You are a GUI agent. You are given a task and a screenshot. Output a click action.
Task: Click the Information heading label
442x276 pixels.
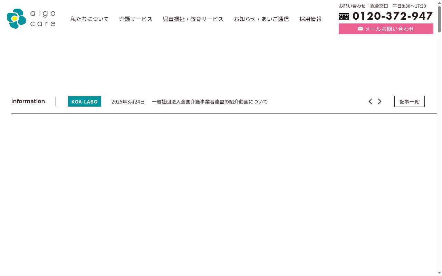click(28, 101)
